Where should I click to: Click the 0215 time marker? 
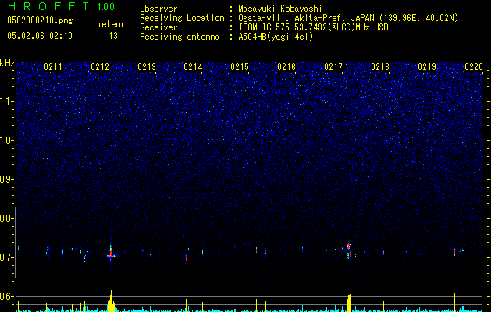[240, 67]
